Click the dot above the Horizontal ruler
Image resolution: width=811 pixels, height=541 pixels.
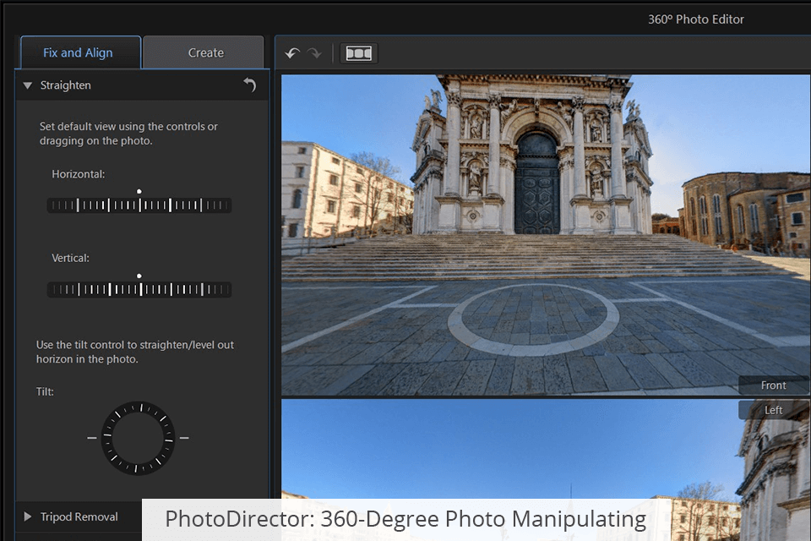pos(139,191)
